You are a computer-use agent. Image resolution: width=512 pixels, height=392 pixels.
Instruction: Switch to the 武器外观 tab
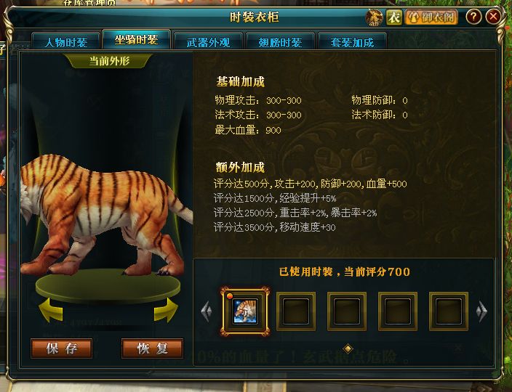[208, 41]
